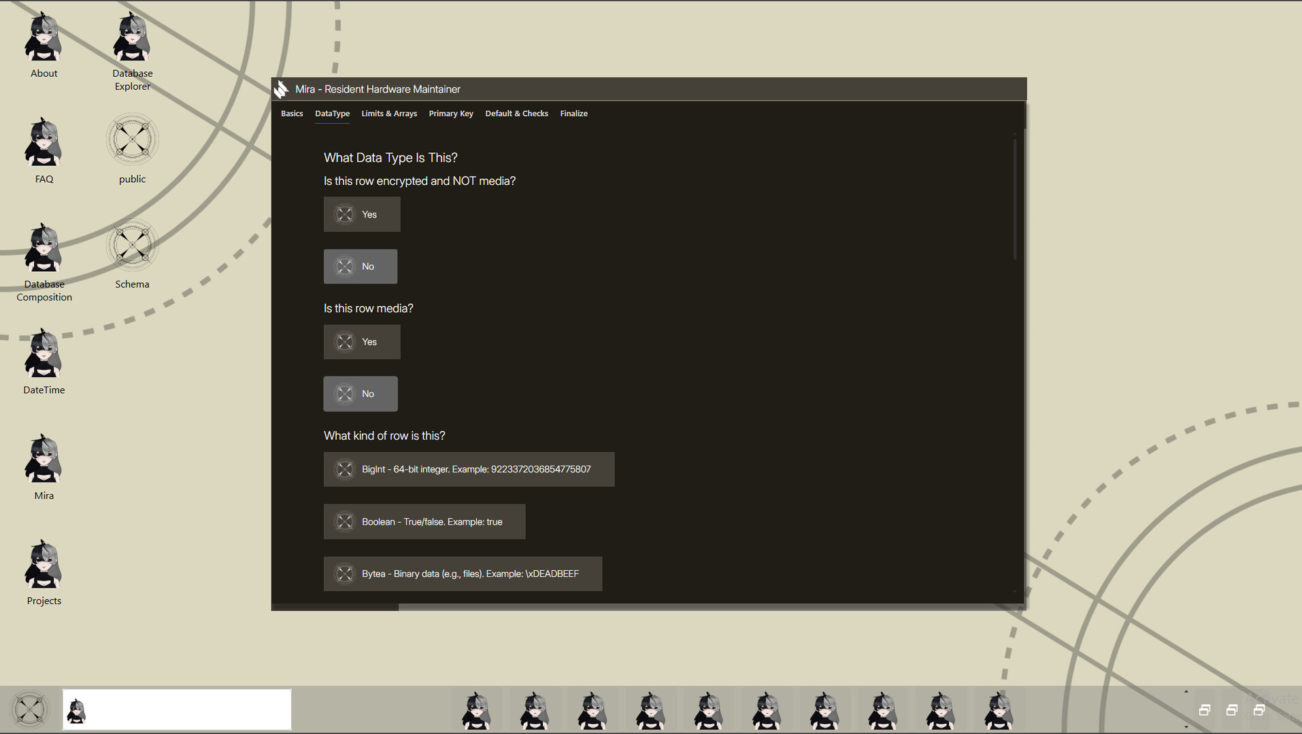
Task: Select Yes for encrypted and NOT media
Action: (362, 214)
